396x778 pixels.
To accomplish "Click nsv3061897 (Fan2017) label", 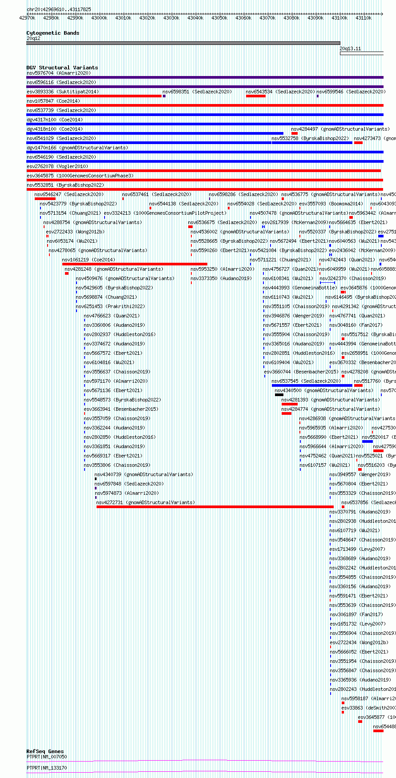I will click(356, 614).
